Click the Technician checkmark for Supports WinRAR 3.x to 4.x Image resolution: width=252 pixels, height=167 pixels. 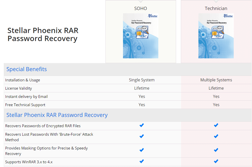click(216, 161)
